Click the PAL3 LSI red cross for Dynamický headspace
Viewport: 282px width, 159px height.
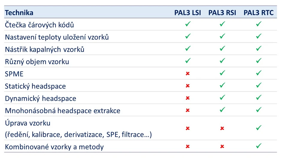tap(188, 98)
